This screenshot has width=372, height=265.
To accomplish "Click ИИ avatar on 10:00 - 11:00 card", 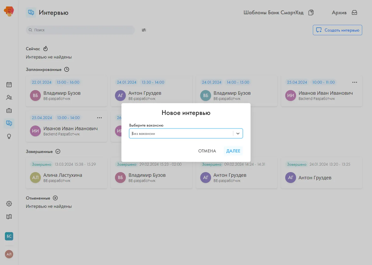I will [x=291, y=95].
